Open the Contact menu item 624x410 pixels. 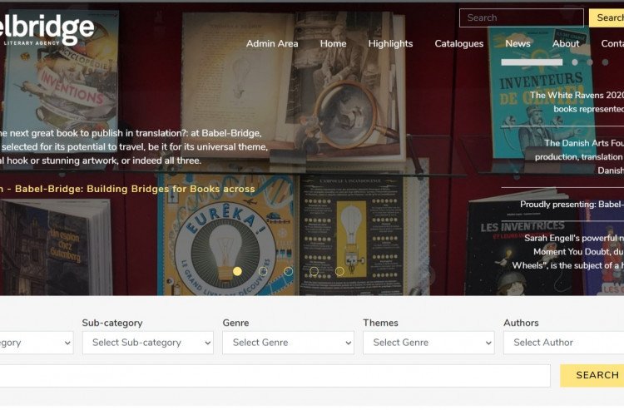click(612, 44)
